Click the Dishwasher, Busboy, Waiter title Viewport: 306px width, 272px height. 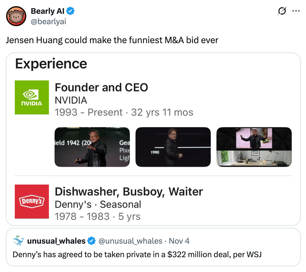coord(129,192)
